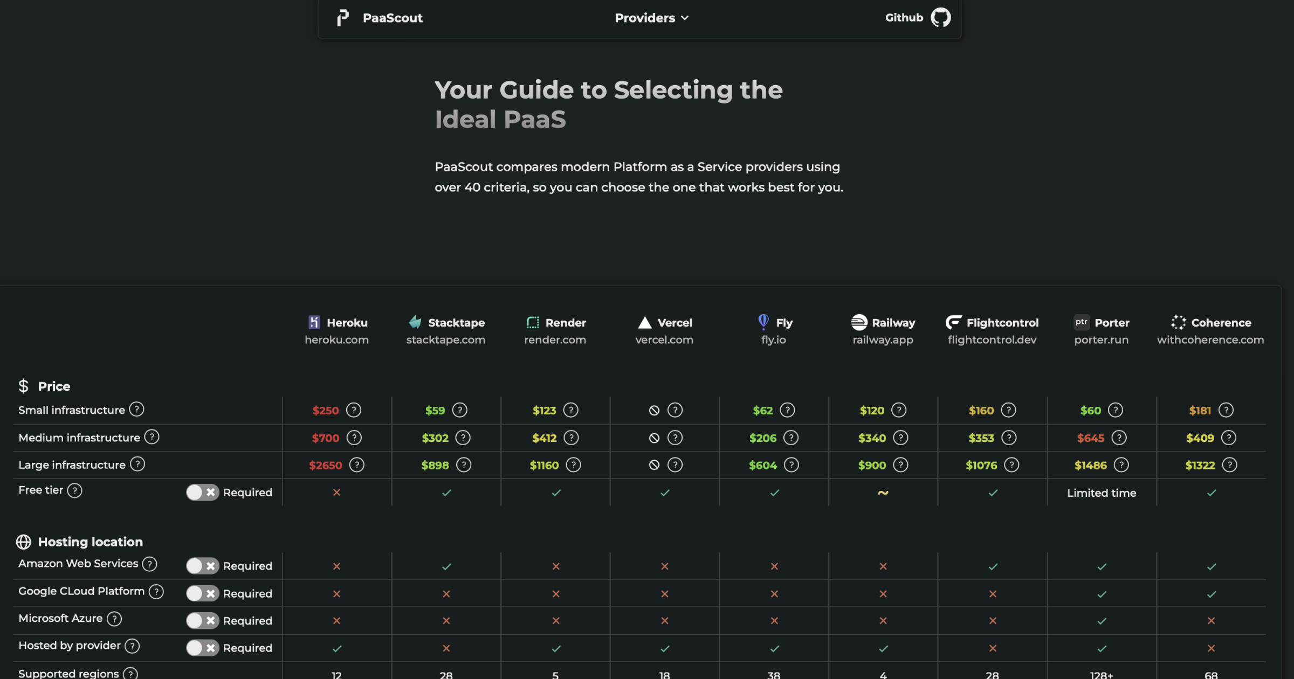Screen dimensions: 1294x679
Task: Open help icon for Amazon Web Services
Action: pyautogui.click(x=149, y=564)
